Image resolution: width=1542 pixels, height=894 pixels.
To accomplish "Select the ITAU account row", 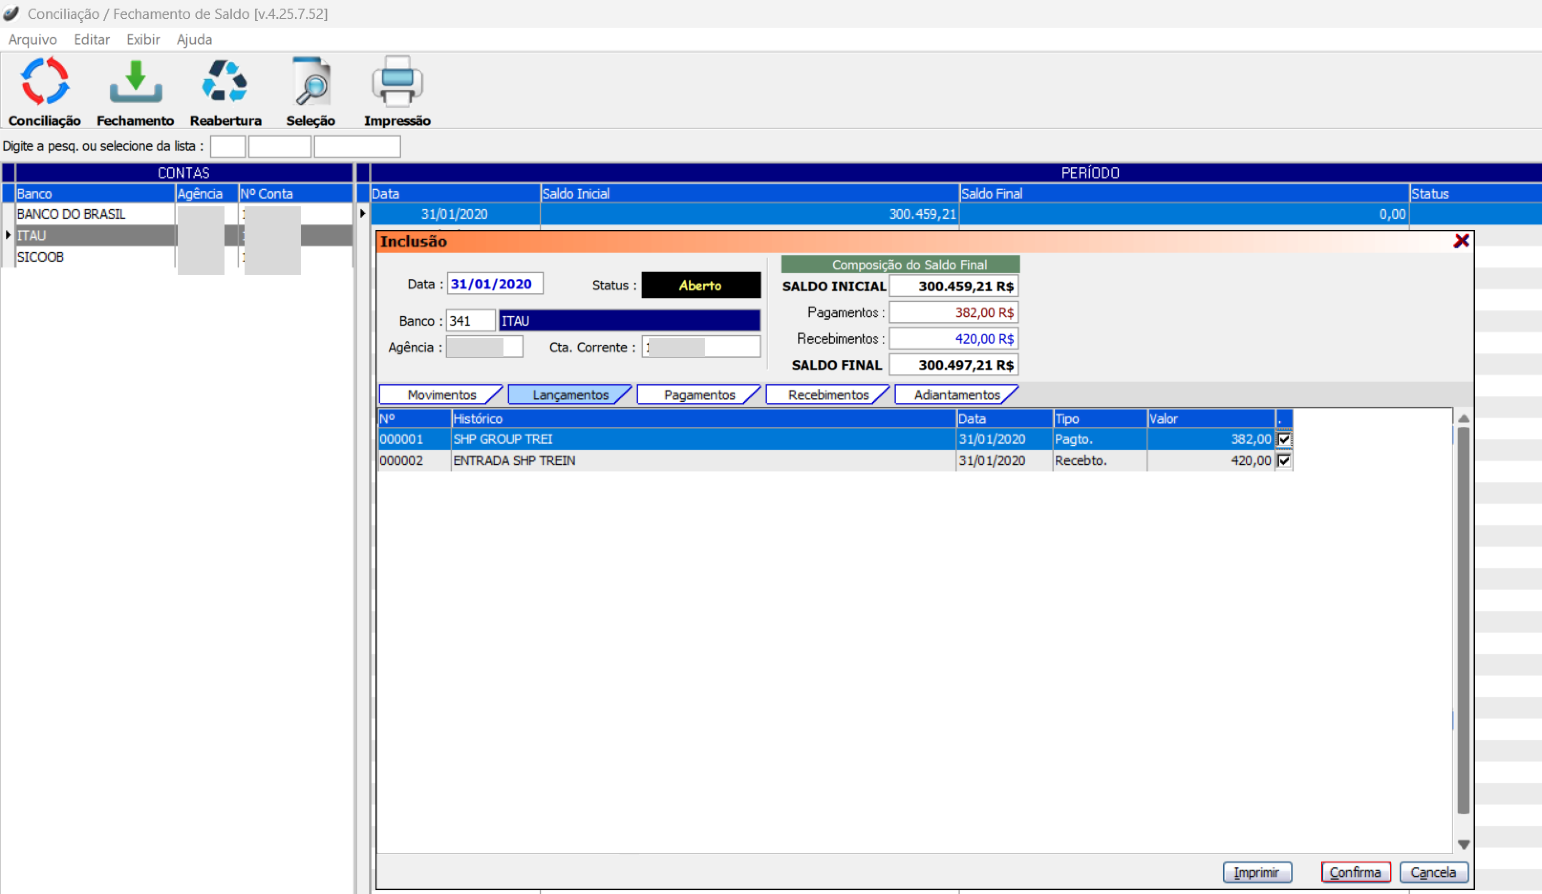I will point(92,235).
